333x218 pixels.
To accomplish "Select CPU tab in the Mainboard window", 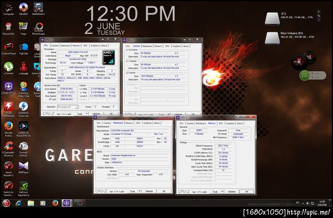I will [x=99, y=123].
